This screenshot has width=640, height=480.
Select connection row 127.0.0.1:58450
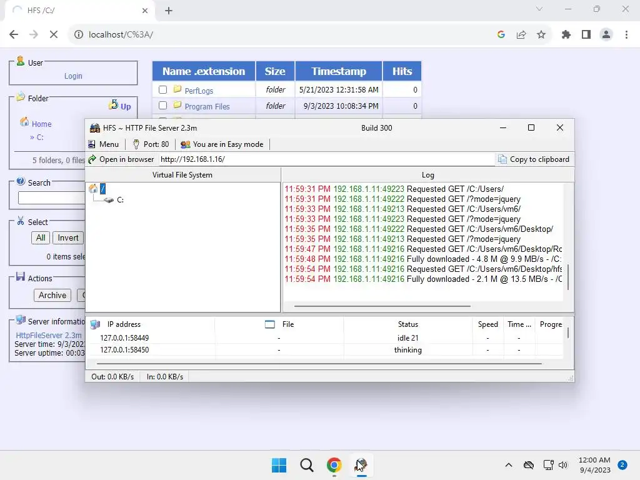[324, 350]
